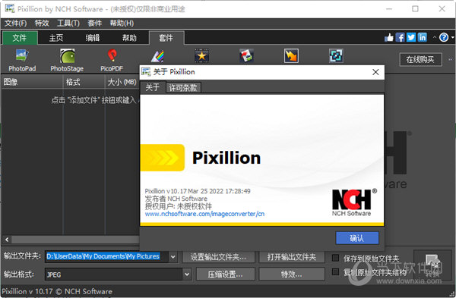This screenshot has width=456, height=298.
Task: Open 压缩设置 compression settings
Action: pos(226,274)
